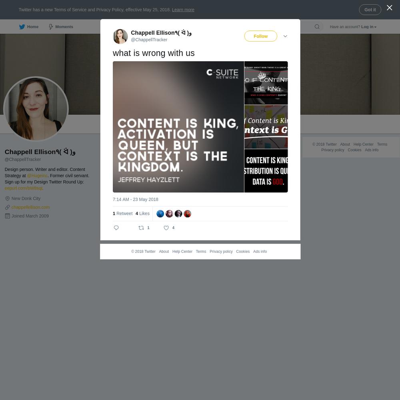Dismiss the policy banner with Got it
This screenshot has height=400, width=400.
click(370, 10)
